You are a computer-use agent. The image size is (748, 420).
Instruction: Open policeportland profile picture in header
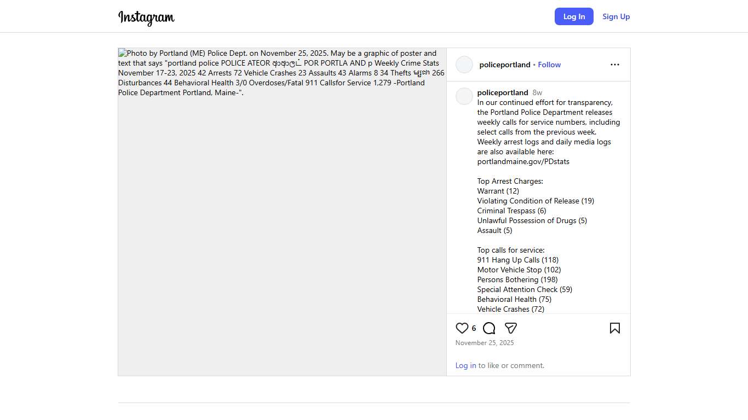tap(464, 65)
